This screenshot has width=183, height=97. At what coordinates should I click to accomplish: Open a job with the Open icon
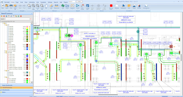pos(7,6)
